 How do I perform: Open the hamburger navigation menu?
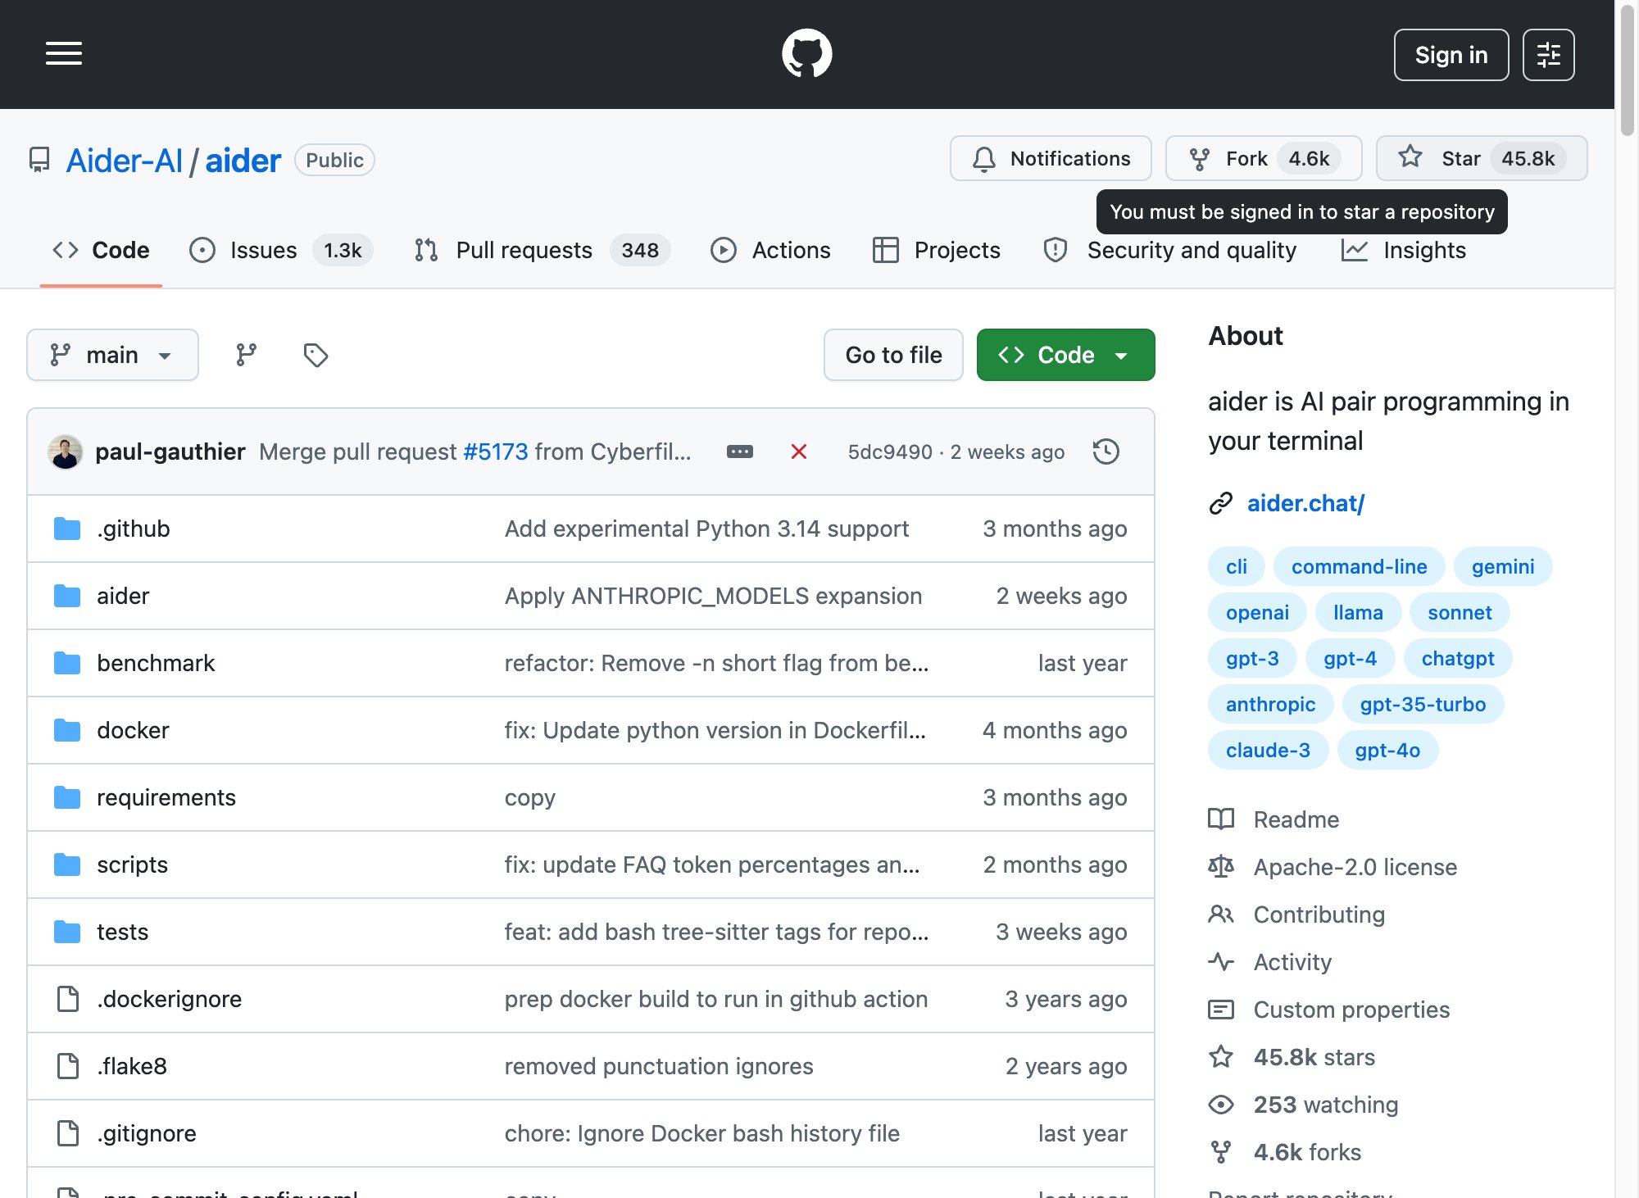[64, 54]
